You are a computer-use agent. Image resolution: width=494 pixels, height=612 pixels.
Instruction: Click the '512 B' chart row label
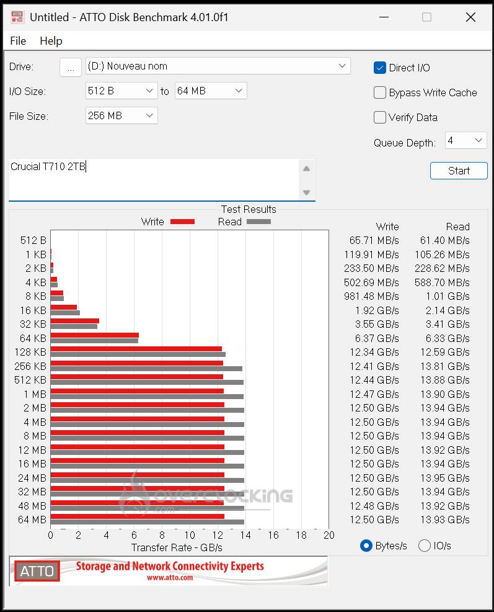point(33,240)
